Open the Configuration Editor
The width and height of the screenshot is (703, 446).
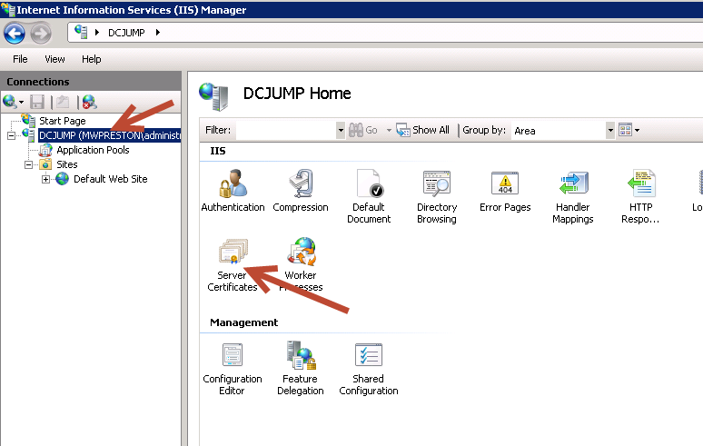pos(233,369)
